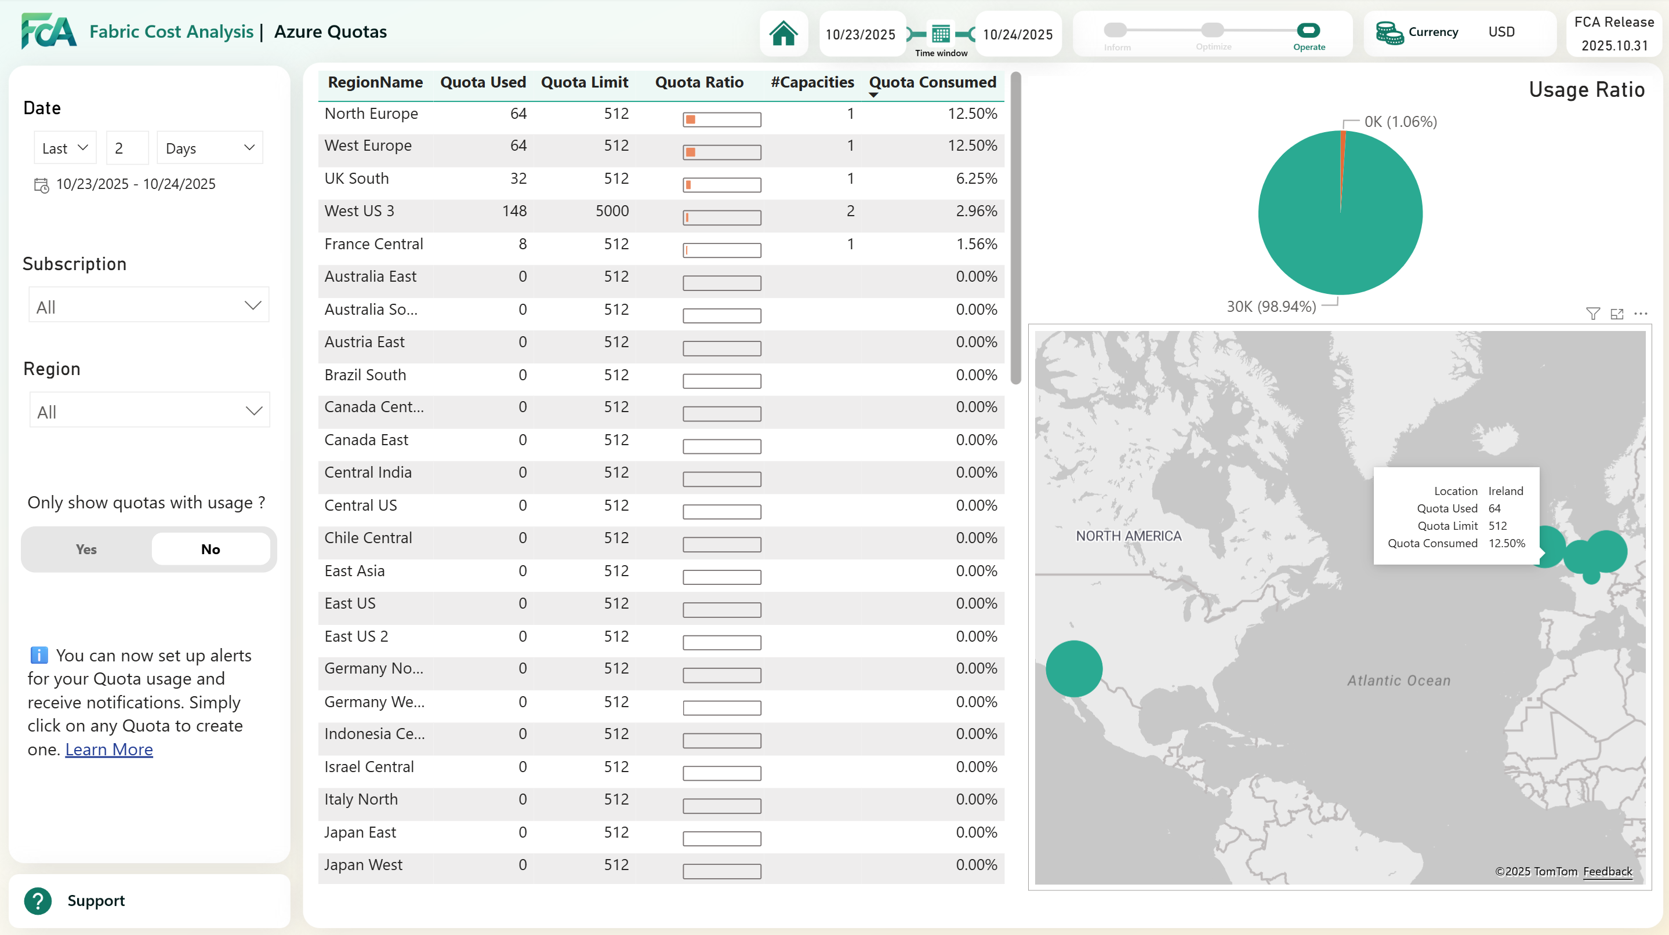Screen dimensions: 1669x935
Task: Click the FCA logo
Action: [x=48, y=30]
